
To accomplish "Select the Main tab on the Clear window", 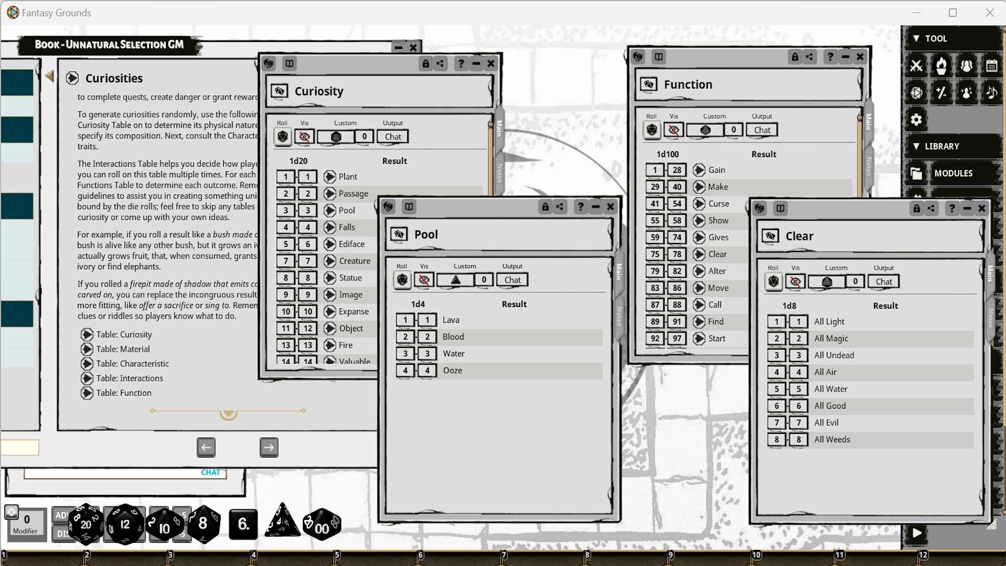I will click(989, 273).
